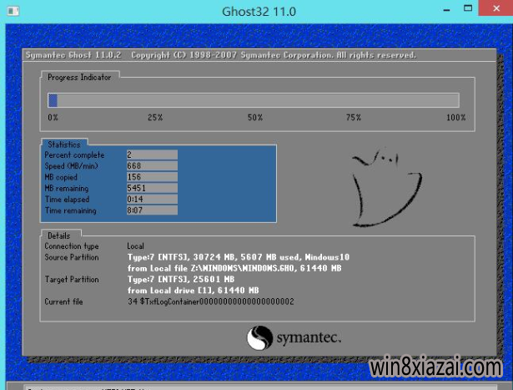Image resolution: width=513 pixels, height=390 pixels.
Task: Click the blue progress bar
Action: tap(254, 100)
